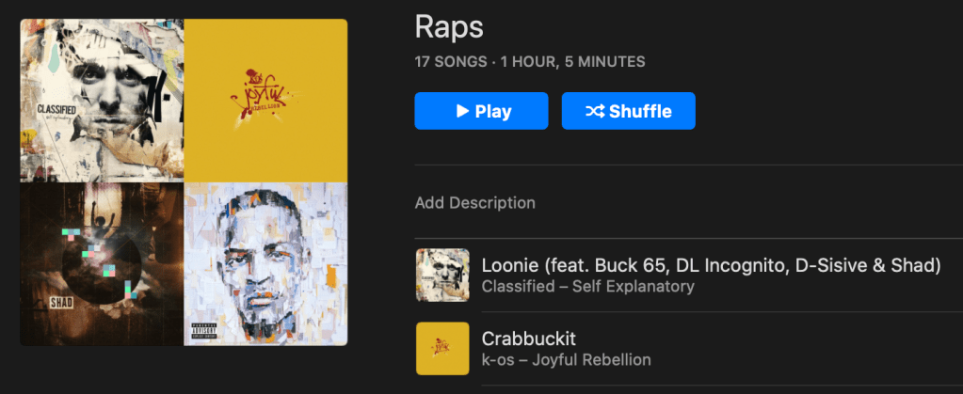
Task: Click the Joyful Rebellion logo in playlist artwork
Action: click(x=265, y=98)
